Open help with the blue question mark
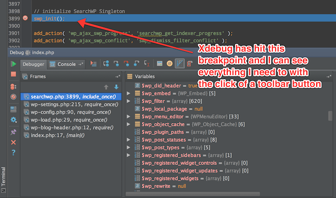The height and width of the screenshot is (198, 336). [13, 153]
